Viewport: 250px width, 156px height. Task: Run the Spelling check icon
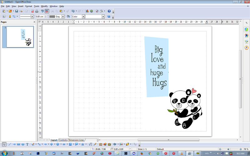tap(42, 11)
